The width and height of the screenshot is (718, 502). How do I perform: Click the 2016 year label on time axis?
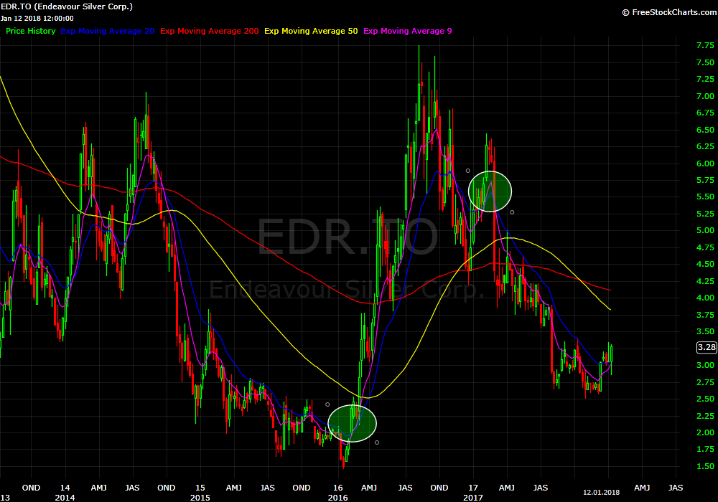tap(337, 498)
